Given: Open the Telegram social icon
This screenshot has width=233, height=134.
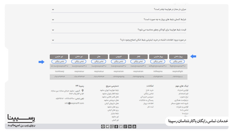Looking at the screenshot, I should [107, 127].
